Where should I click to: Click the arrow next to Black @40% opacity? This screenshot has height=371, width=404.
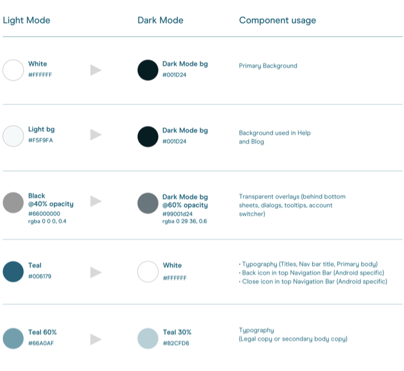[x=96, y=201]
